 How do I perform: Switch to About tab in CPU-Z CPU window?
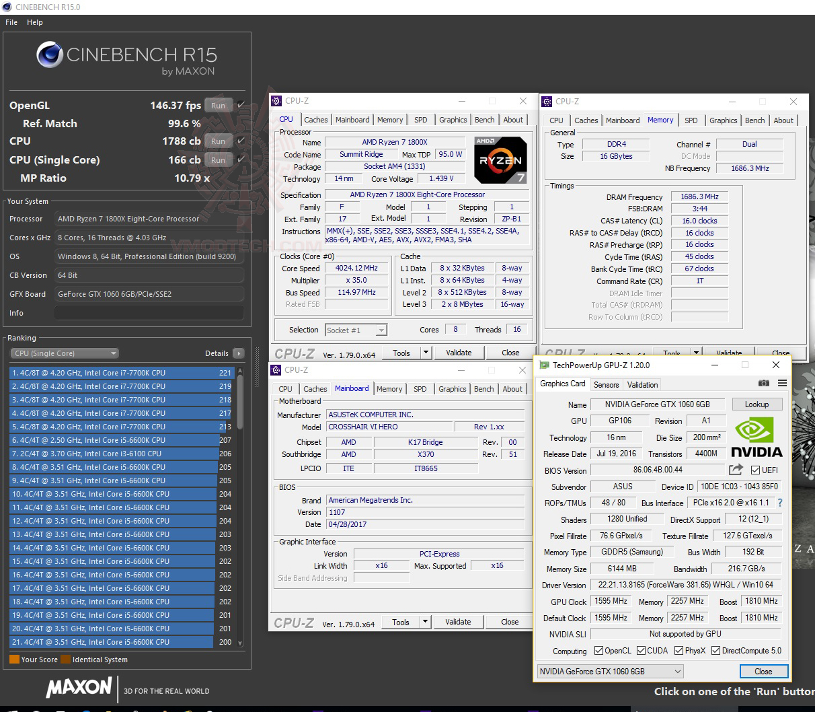click(x=513, y=120)
